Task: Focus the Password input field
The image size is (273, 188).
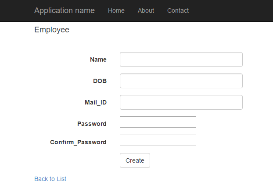Action: 158,122
